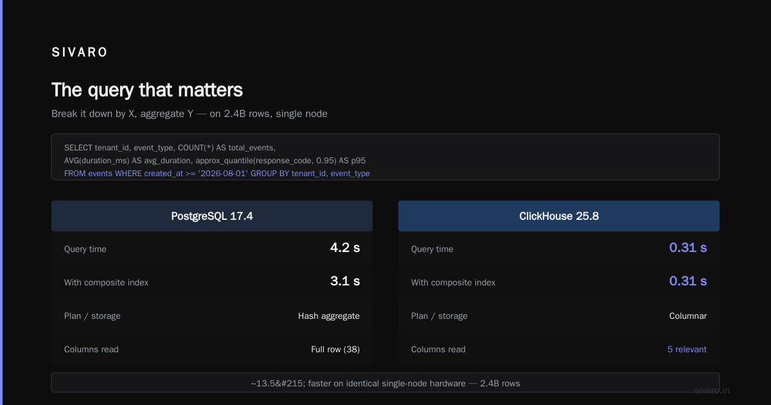The width and height of the screenshot is (771, 405).
Task: Click the sivaro.in footer text
Action: pos(712,390)
